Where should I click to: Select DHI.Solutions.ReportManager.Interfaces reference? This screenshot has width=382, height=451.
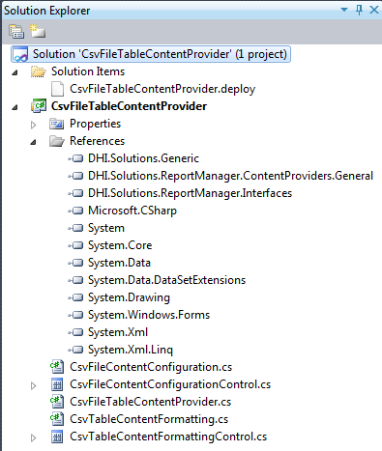point(191,193)
